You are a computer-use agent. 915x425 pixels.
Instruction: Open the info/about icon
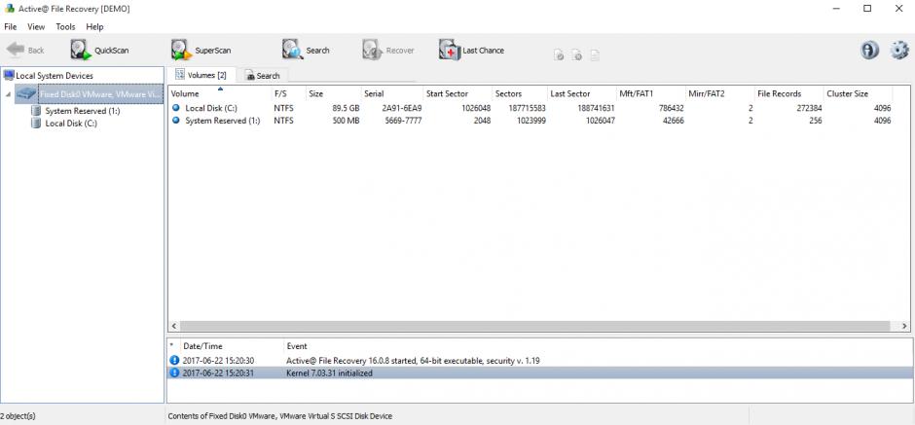869,51
